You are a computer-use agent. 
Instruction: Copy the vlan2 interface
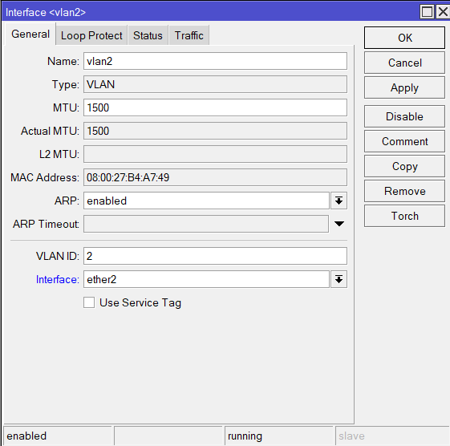coord(404,167)
